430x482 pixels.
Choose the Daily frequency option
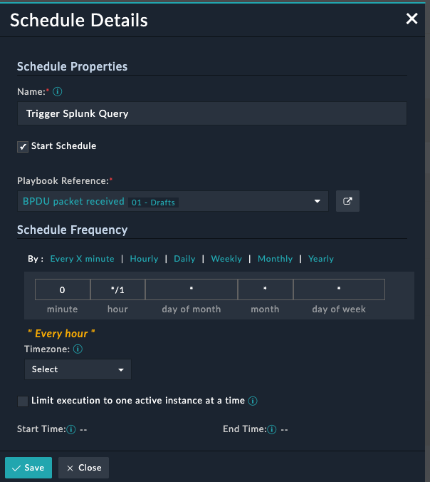coord(184,259)
